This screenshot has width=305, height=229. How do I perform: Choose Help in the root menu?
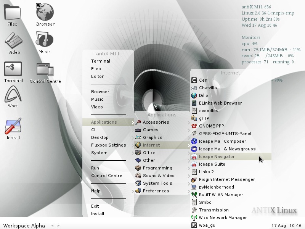coord(108,191)
